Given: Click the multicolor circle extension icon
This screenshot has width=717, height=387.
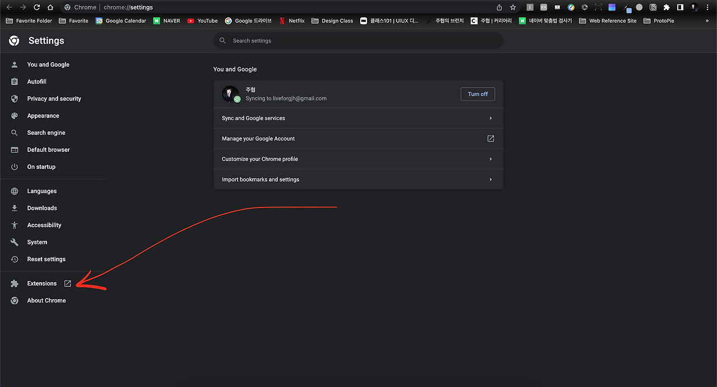Looking at the screenshot, I should (x=571, y=7).
